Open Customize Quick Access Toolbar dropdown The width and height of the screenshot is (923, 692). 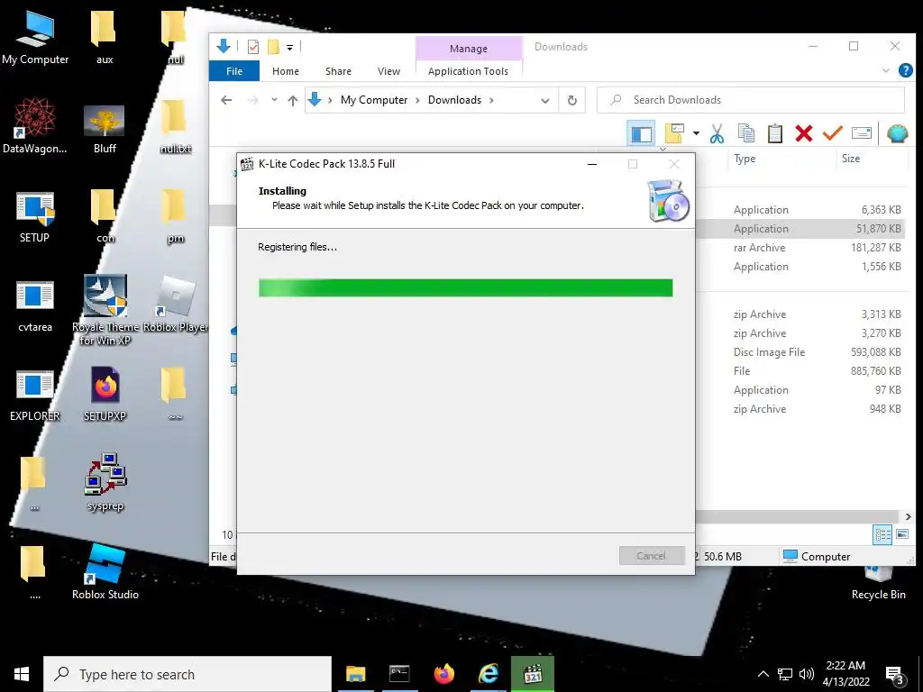289,47
